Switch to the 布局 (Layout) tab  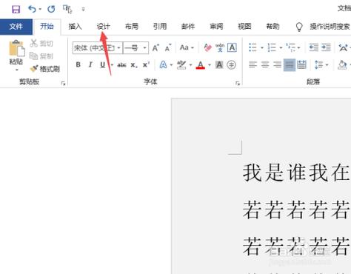[132, 27]
